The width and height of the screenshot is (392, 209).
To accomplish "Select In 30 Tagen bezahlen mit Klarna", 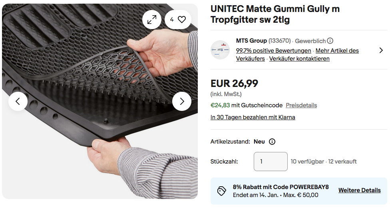I will pyautogui.click(x=253, y=117).
